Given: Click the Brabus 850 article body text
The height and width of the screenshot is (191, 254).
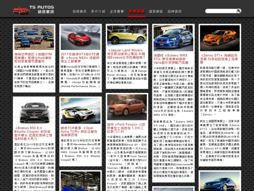Looking at the screenshot, I should point(34,167).
